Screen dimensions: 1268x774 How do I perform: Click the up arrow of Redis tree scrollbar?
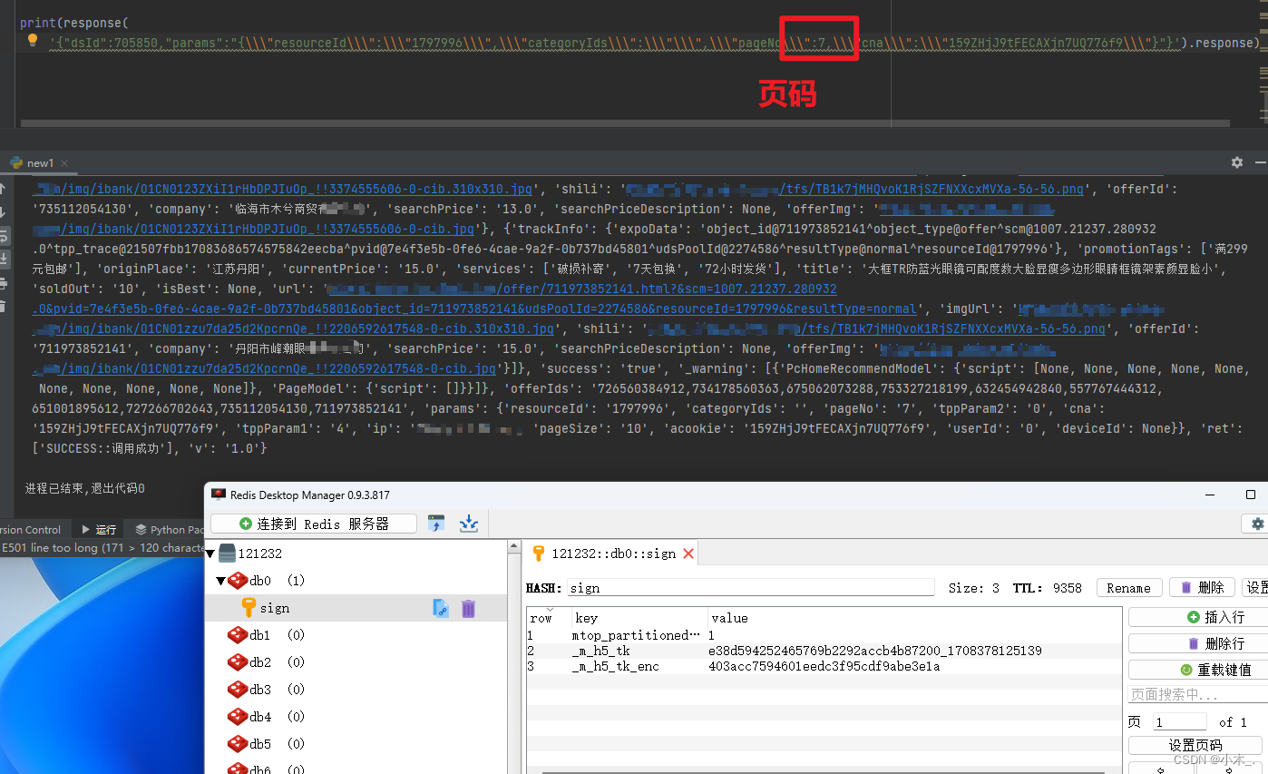click(x=515, y=547)
